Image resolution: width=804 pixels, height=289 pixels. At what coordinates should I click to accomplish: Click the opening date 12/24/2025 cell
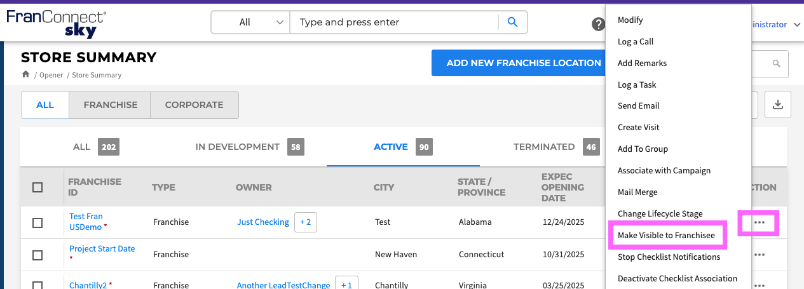562,222
